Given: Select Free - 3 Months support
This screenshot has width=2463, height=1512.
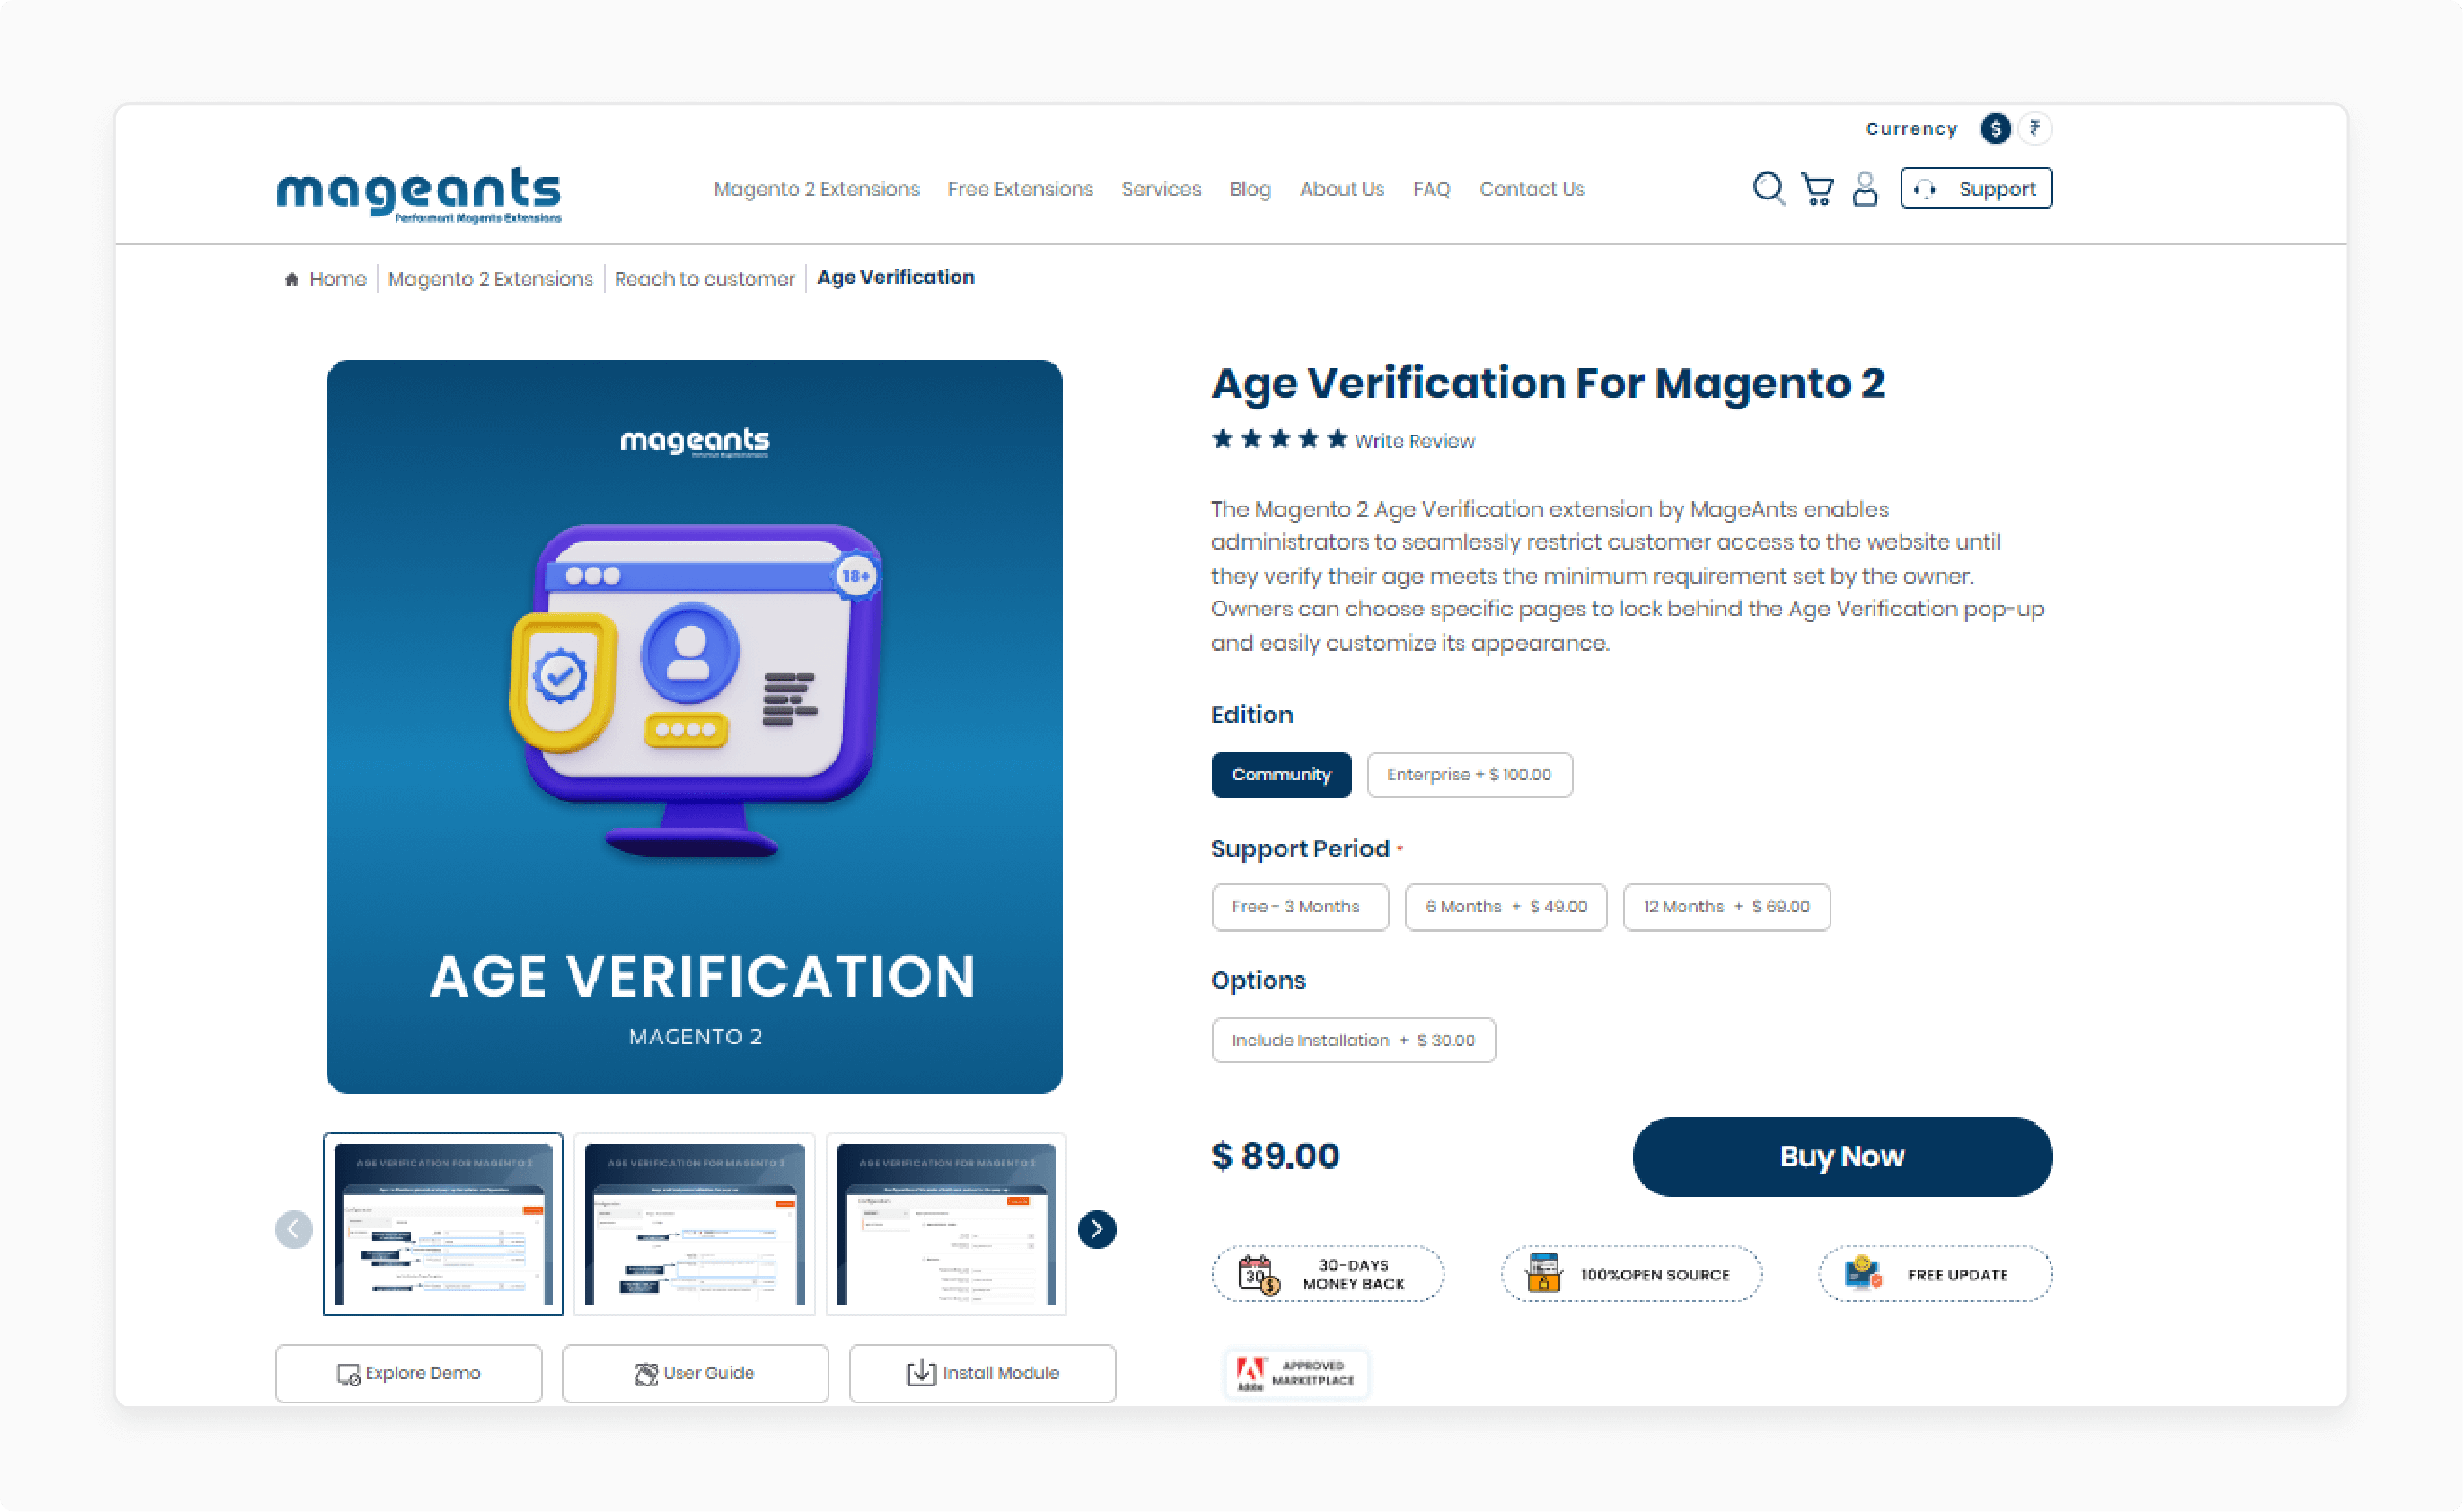Looking at the screenshot, I should click(x=1300, y=907).
